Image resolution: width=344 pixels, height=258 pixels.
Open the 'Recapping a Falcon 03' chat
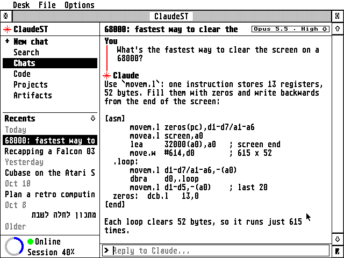pyautogui.click(x=50, y=151)
